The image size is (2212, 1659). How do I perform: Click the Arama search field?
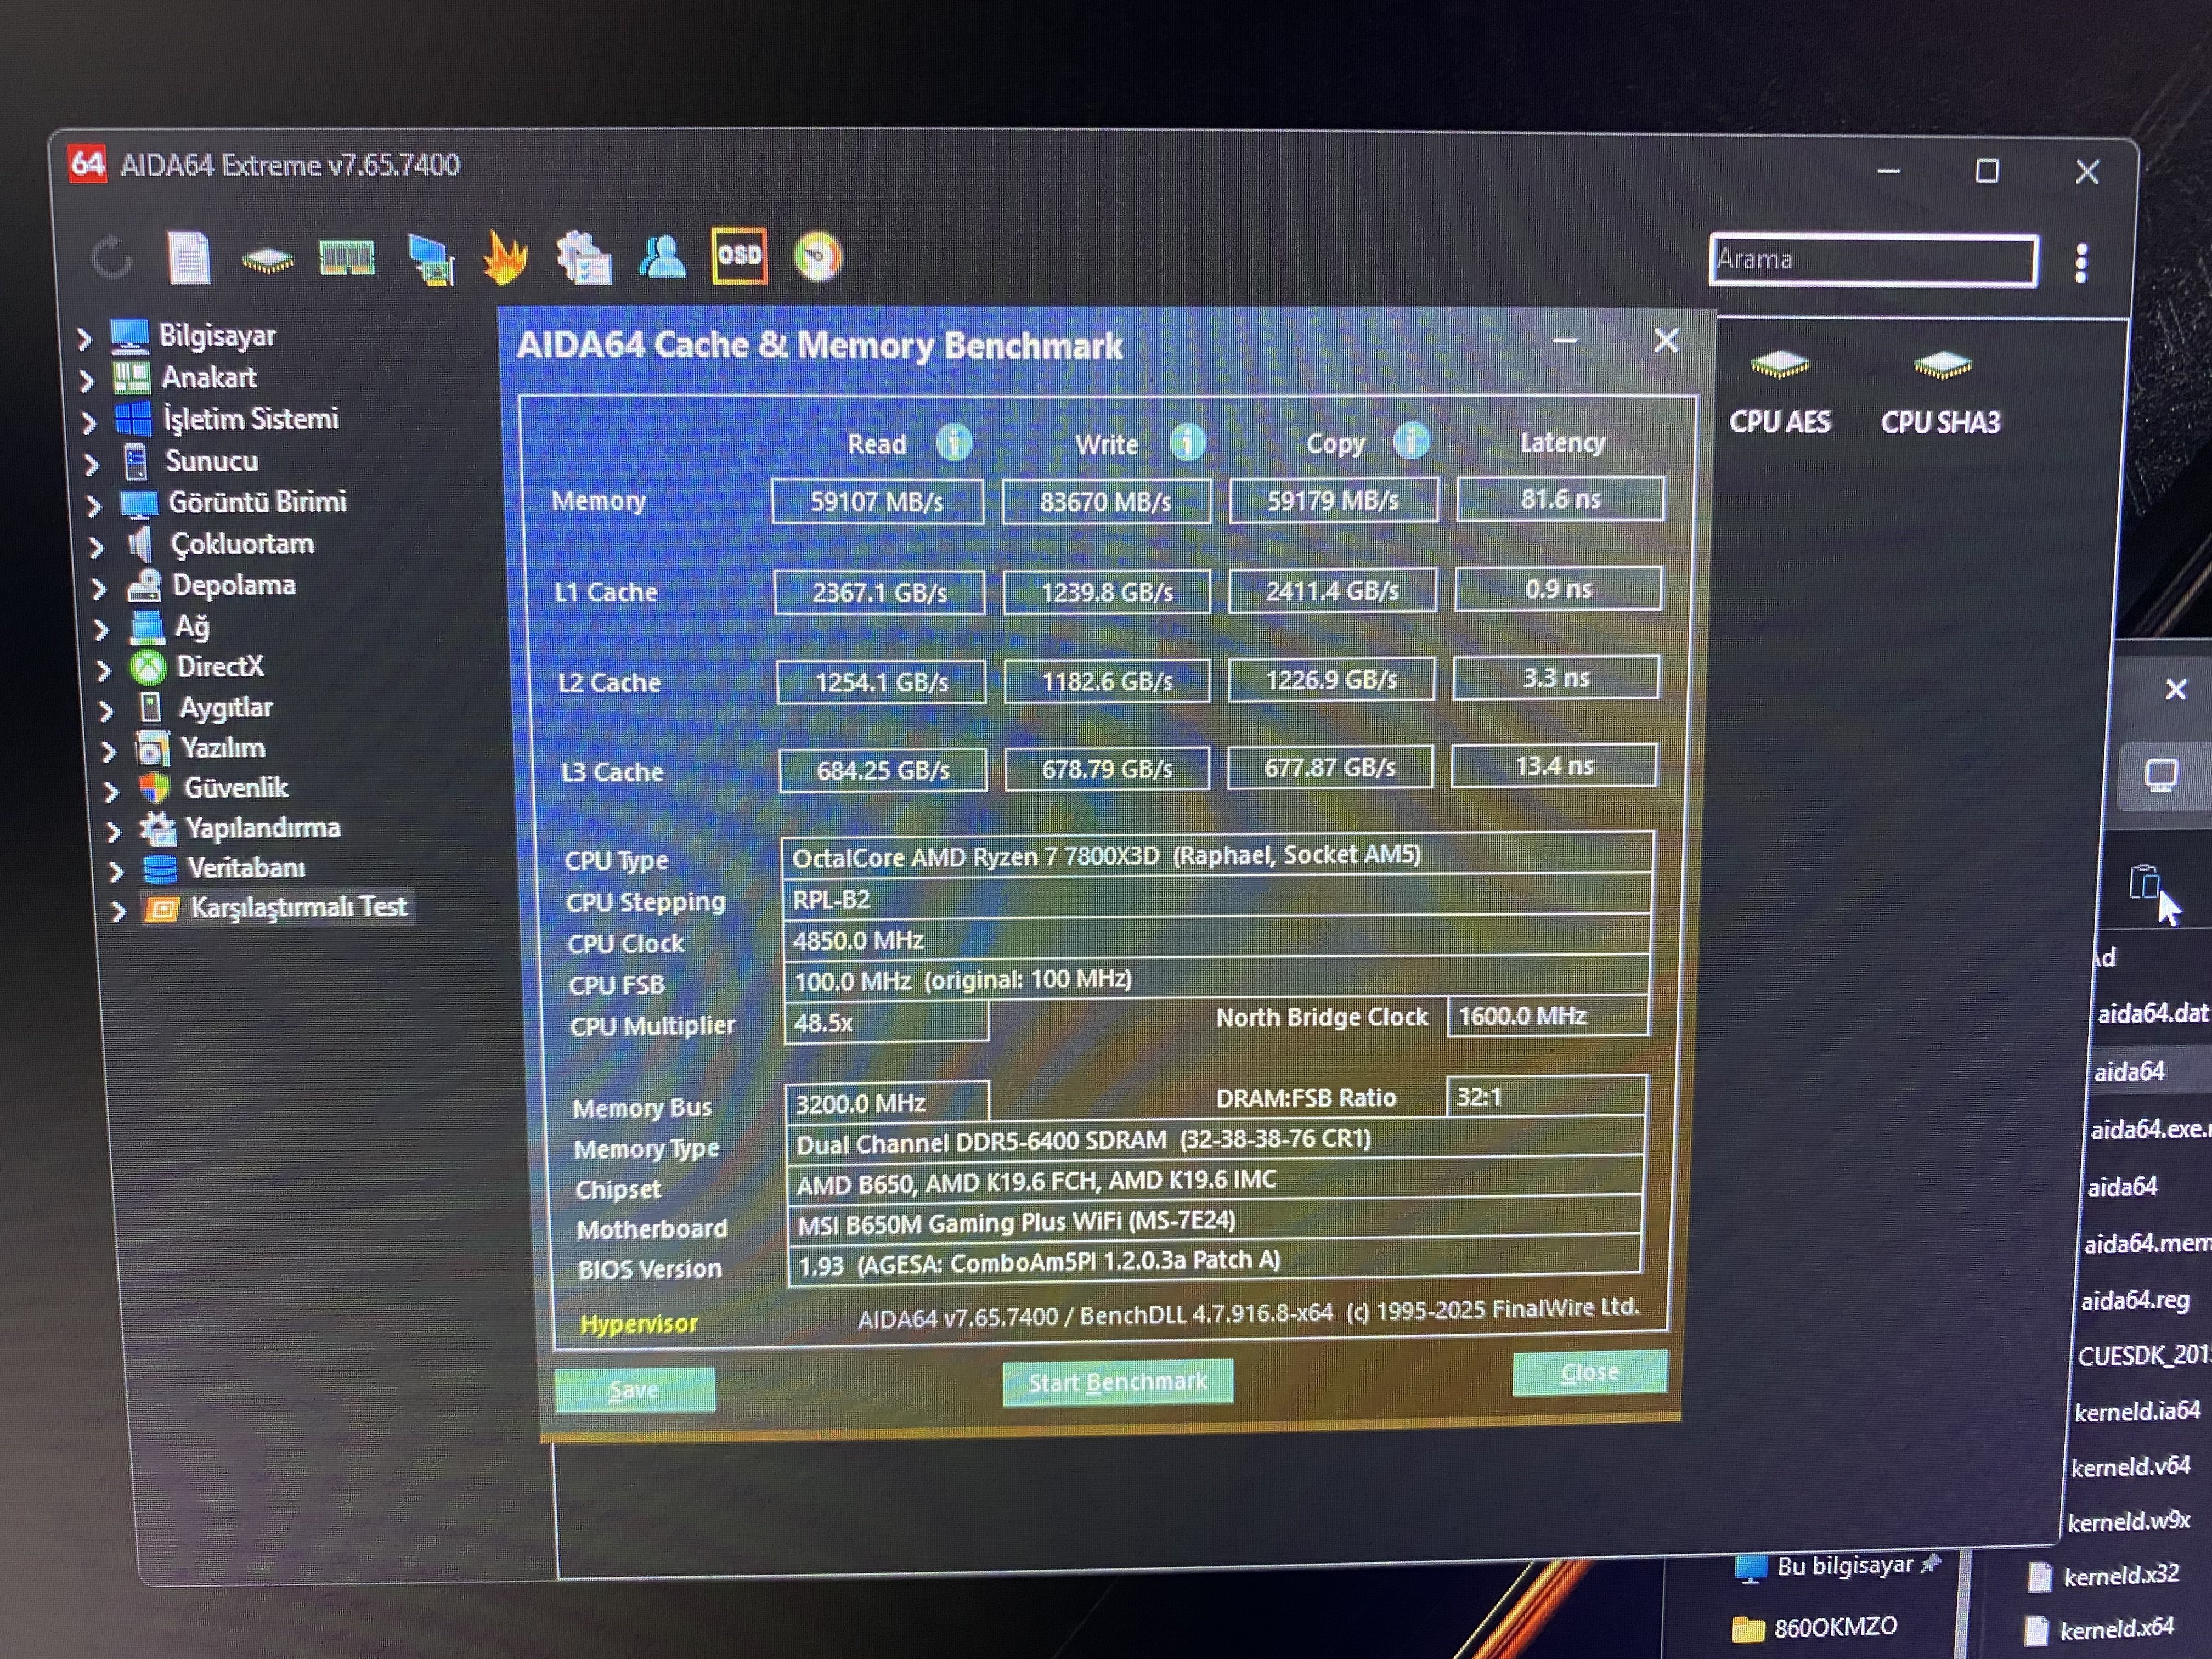coord(1872,260)
